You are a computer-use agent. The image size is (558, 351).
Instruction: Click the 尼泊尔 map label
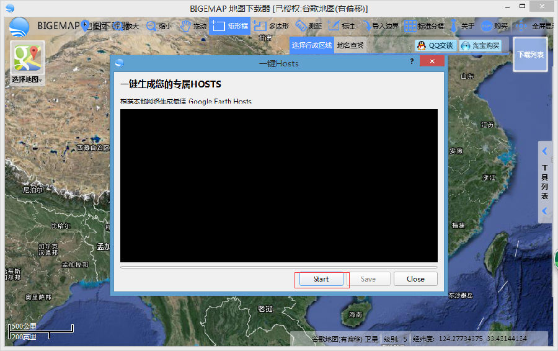(33, 190)
